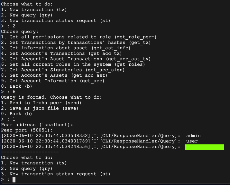Image resolution: width=230 pixels, height=185 pixels.
Task: Click the terminal cursor at the bottom prompt
Action: tap(14, 180)
